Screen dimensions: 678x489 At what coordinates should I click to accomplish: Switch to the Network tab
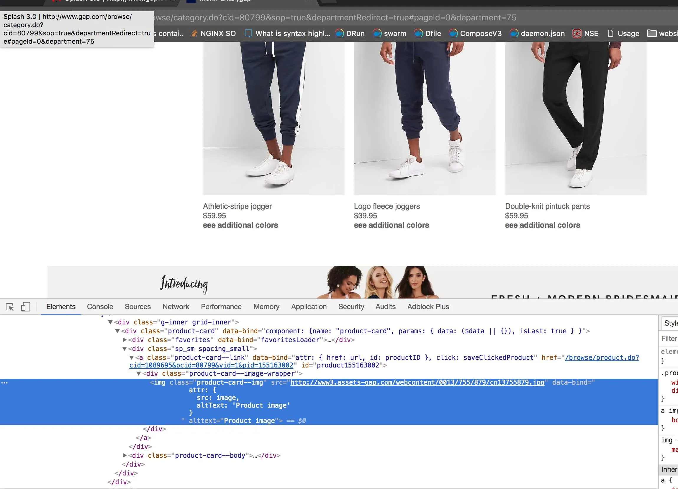[x=176, y=307]
